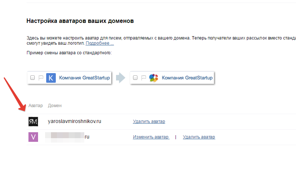Click the flag icon beside colorful logo
Viewport: 296px width, 171px height.
pos(143,78)
